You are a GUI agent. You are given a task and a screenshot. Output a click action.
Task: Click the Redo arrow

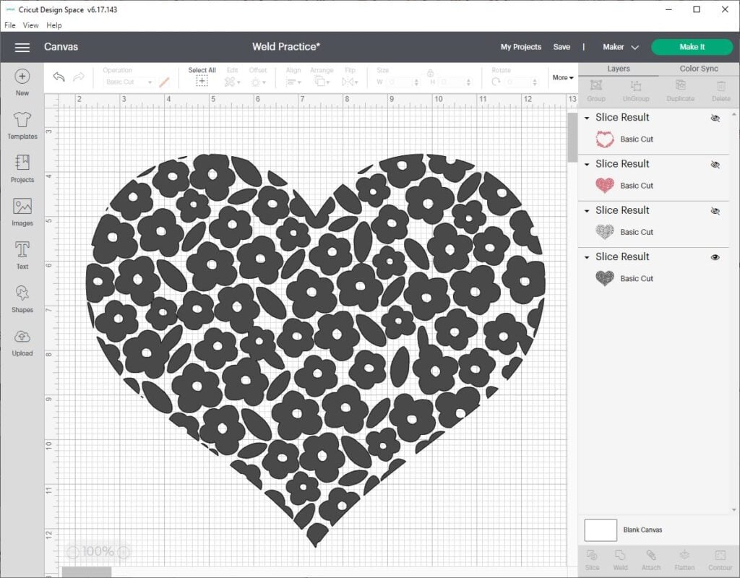78,77
